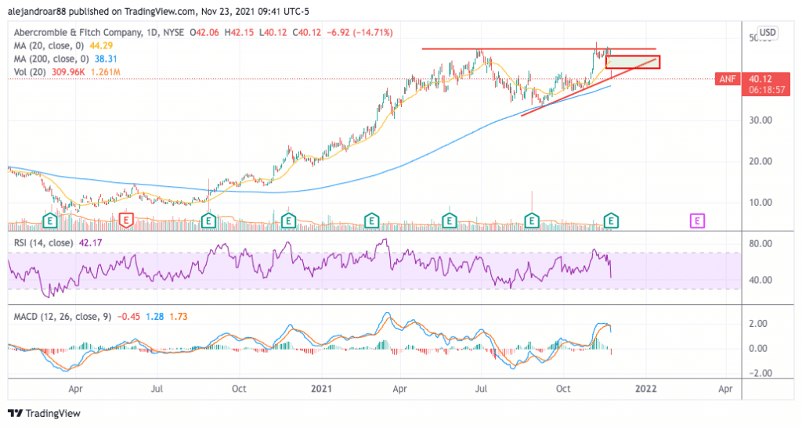Select the Vol (20) indicator legend

[x=31, y=72]
